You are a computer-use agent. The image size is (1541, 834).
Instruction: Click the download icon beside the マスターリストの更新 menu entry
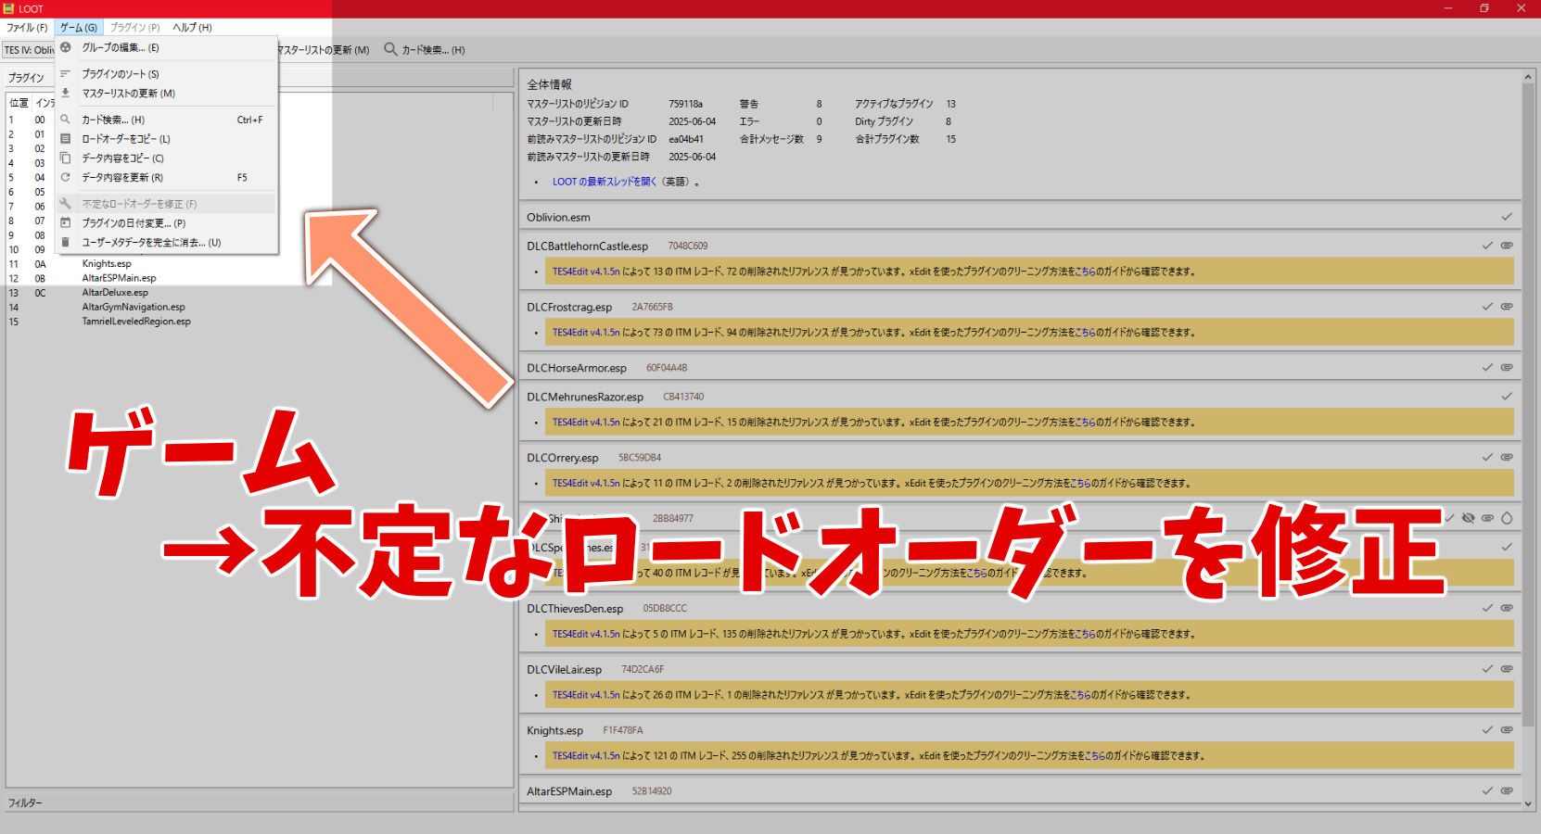pos(66,93)
